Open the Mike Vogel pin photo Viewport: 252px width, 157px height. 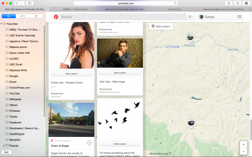pos(120,53)
